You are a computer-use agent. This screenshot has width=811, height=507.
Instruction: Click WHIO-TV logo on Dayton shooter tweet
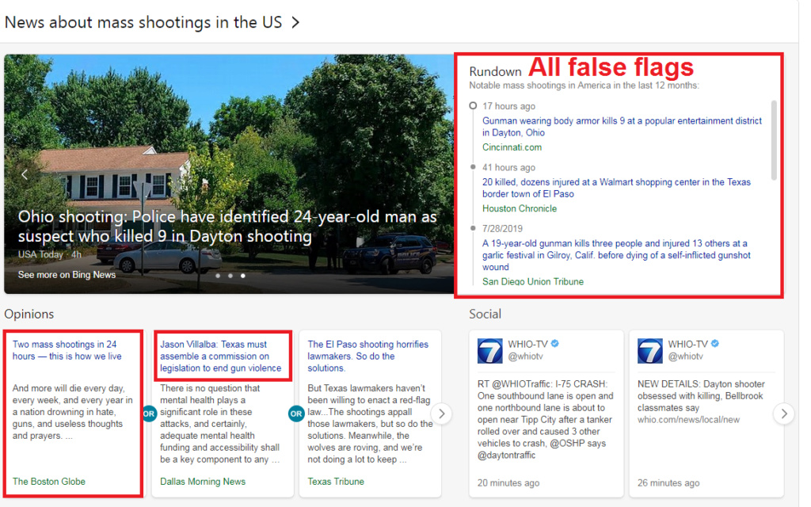coord(650,351)
